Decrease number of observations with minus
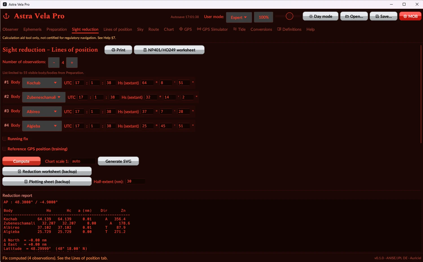 54,63
